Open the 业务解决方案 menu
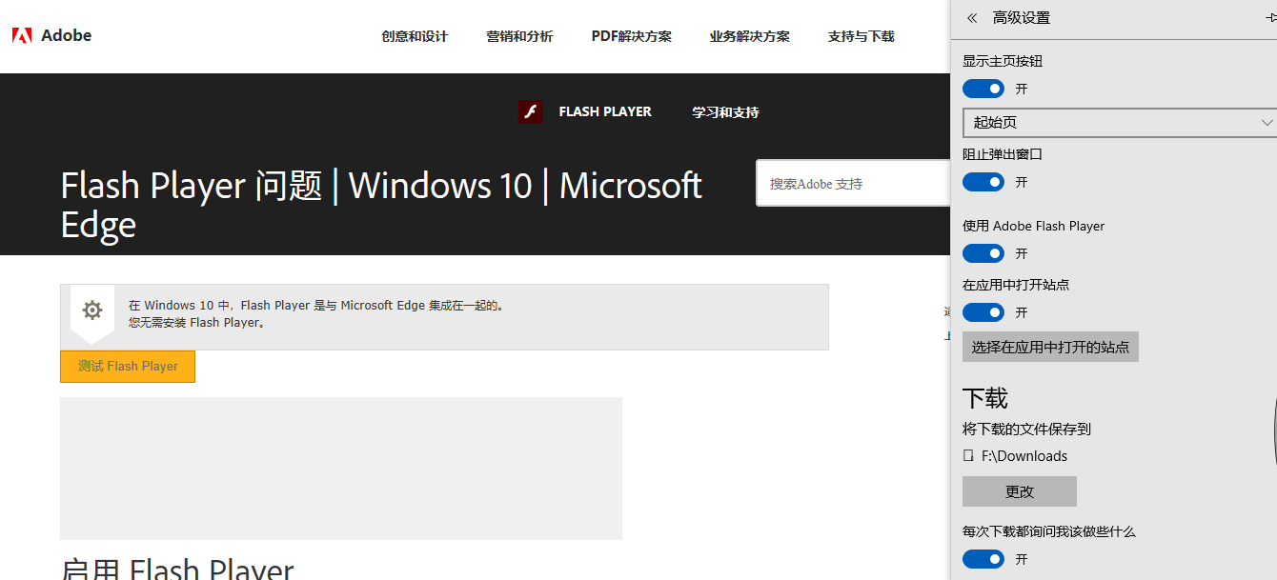 tap(749, 36)
